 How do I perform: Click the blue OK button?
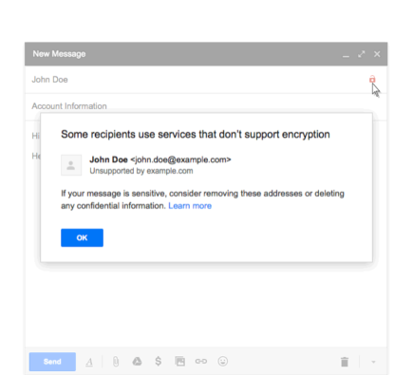[82, 237]
